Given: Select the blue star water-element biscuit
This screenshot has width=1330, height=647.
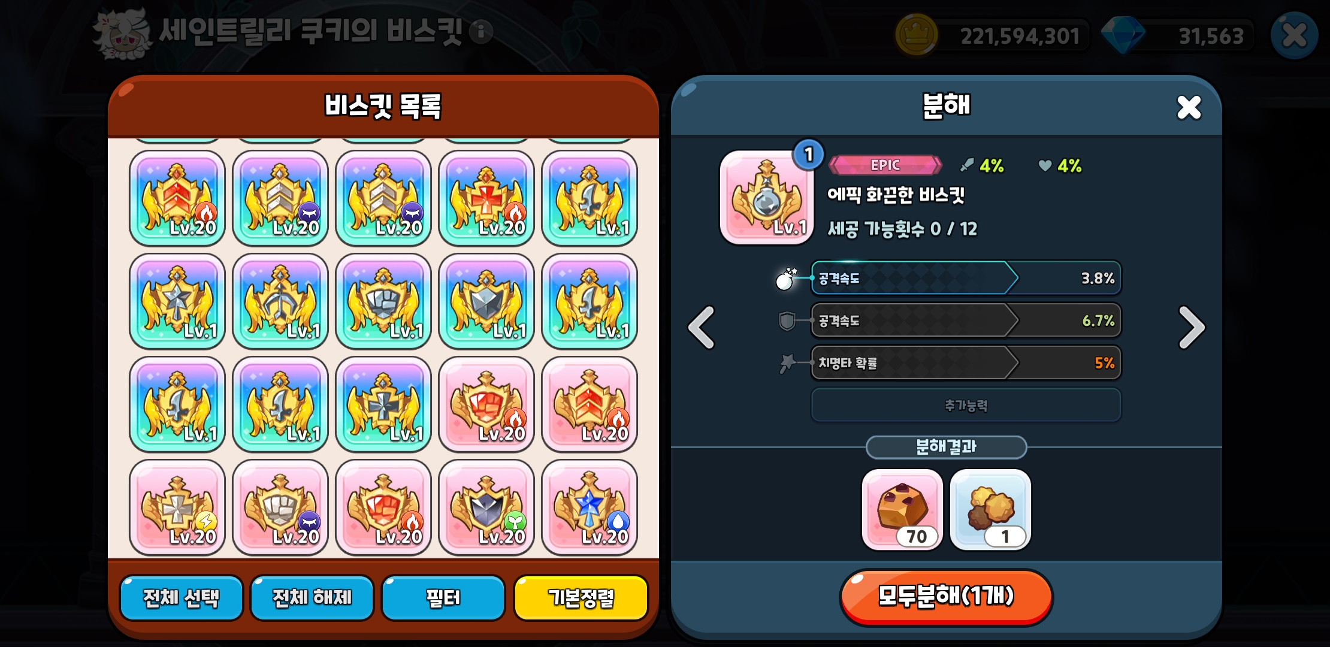Looking at the screenshot, I should 590,507.
